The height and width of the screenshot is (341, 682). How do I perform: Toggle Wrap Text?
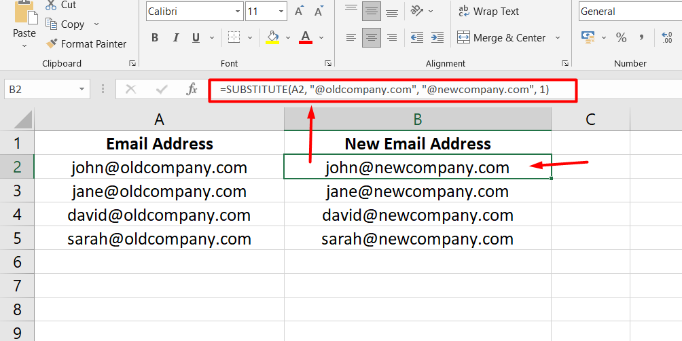(489, 12)
